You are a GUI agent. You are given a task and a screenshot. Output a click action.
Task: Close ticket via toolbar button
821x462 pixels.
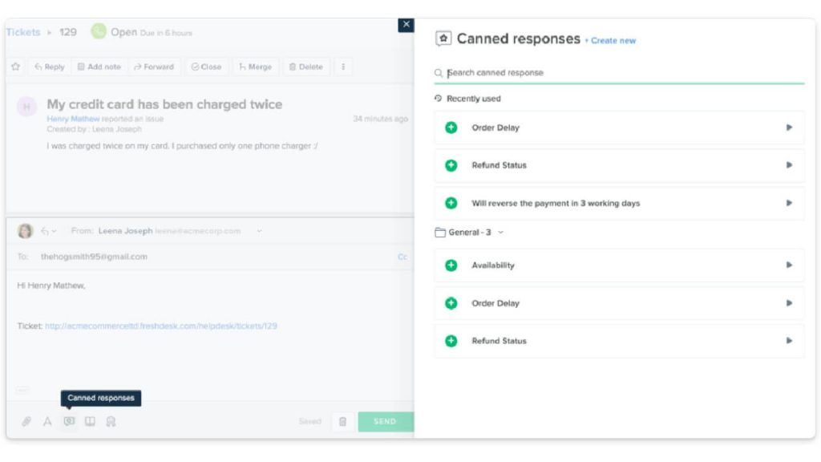point(206,67)
